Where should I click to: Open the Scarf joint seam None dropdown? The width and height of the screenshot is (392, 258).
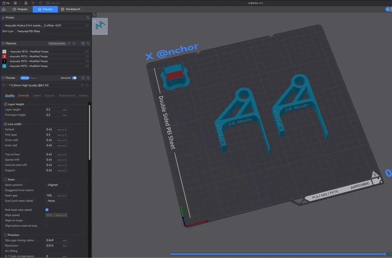56,201
